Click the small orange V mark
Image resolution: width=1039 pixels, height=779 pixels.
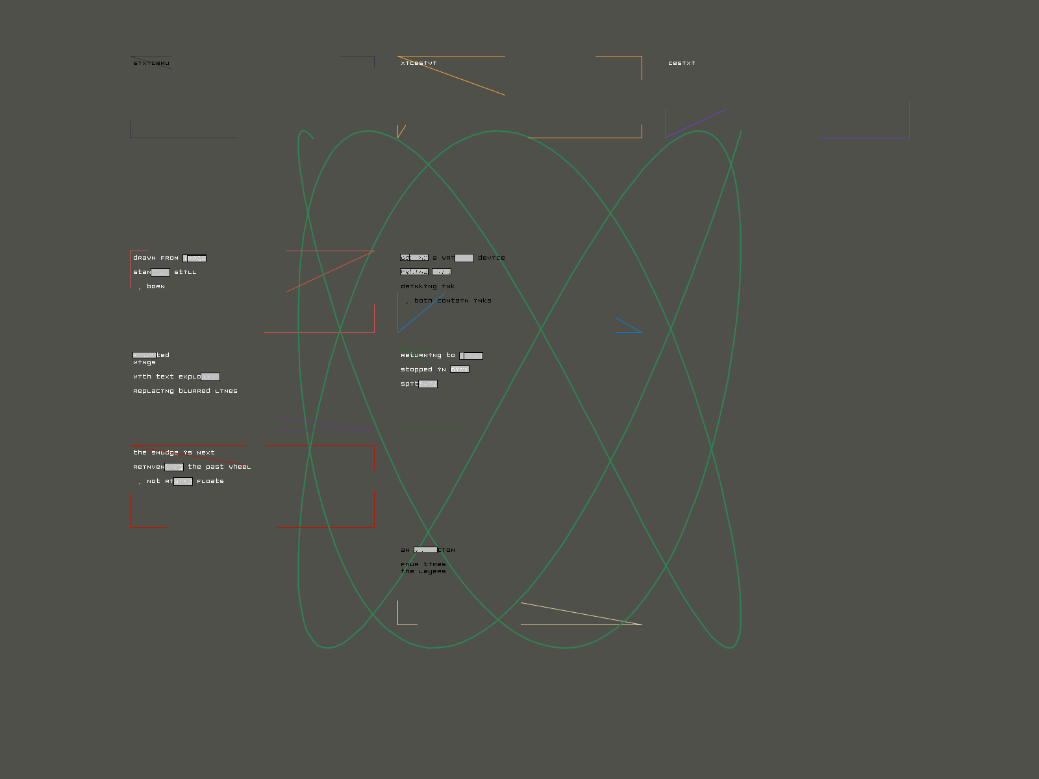coord(401,132)
